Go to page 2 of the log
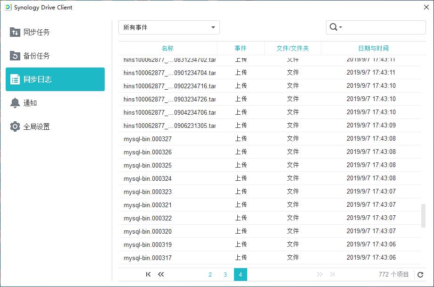Image resolution: width=434 pixels, height=287 pixels. tap(210, 274)
